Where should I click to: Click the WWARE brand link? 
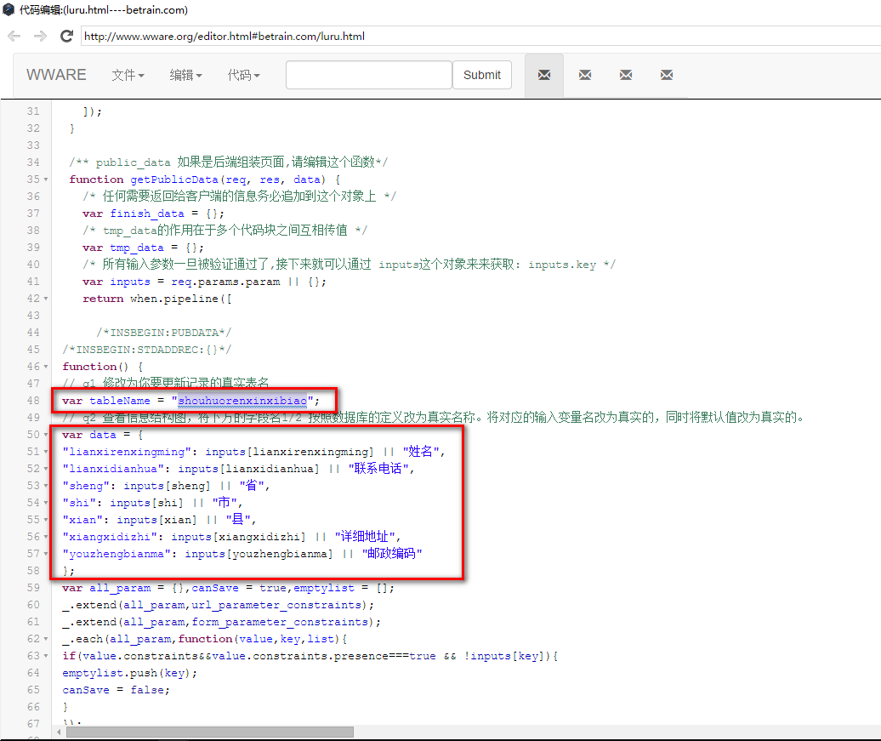pyautogui.click(x=56, y=76)
